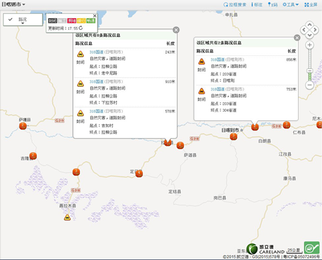Zoom in with the plus button
Image resolution: width=322 pixels, height=260 pixels.
click(309, 45)
